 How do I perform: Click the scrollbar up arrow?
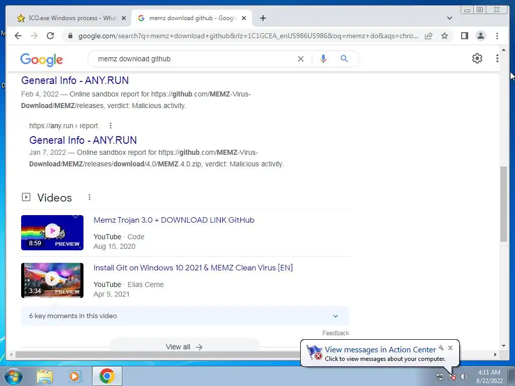pyautogui.click(x=503, y=50)
